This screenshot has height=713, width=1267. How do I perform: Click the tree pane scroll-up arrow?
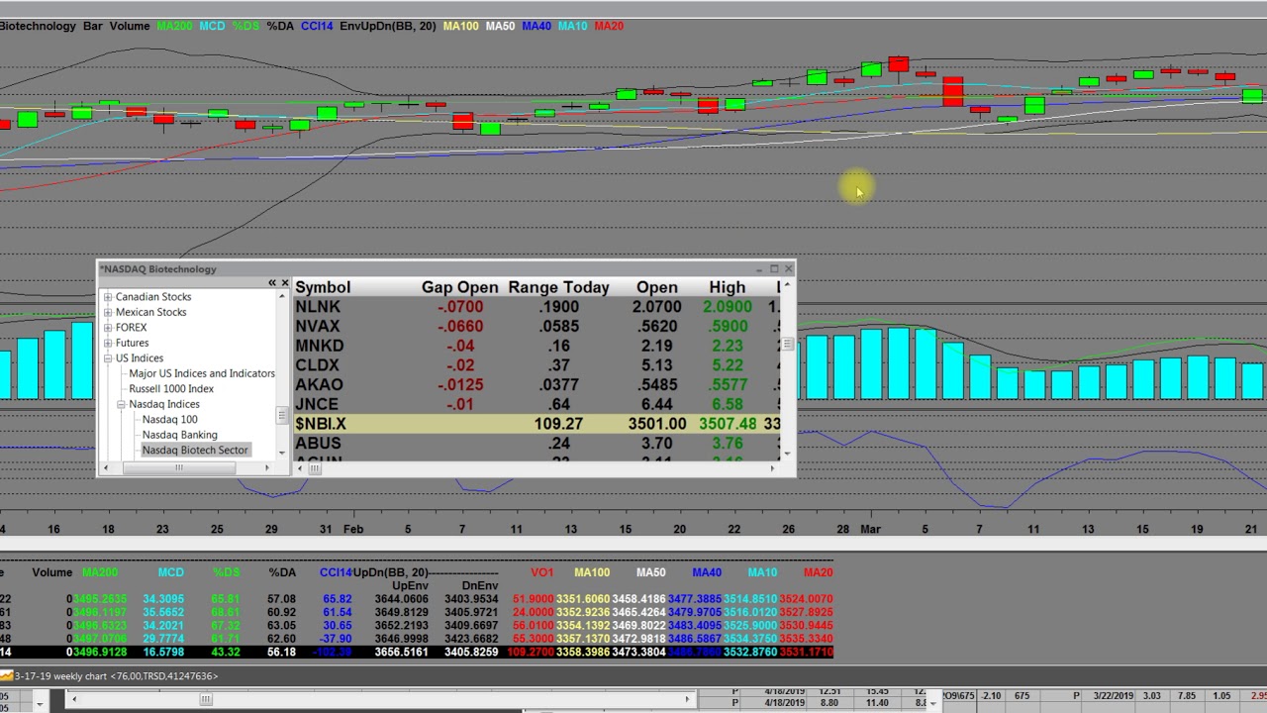coord(282,297)
